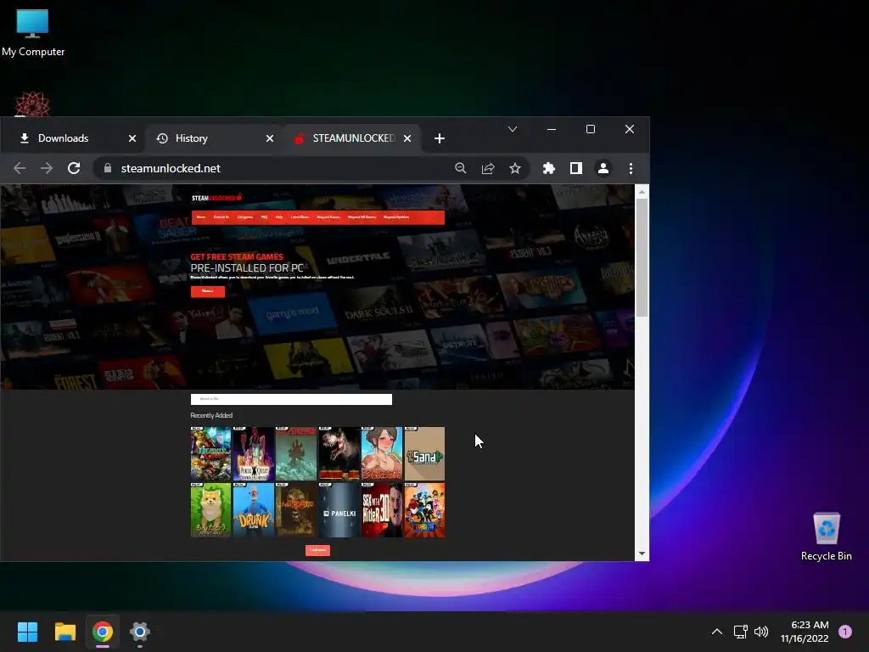Screen dimensions: 869x652
Task: Select the Recycle Bin desktop icon
Action: click(x=827, y=537)
